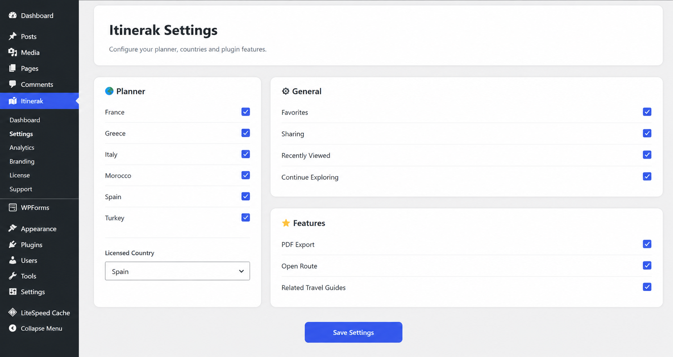Click the Pages document icon
673x357 pixels.
pyautogui.click(x=13, y=68)
